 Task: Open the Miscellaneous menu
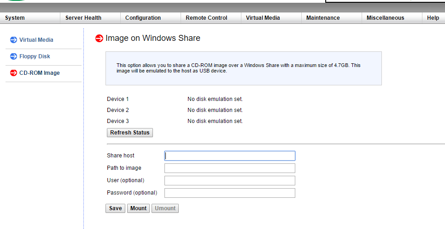(385, 18)
